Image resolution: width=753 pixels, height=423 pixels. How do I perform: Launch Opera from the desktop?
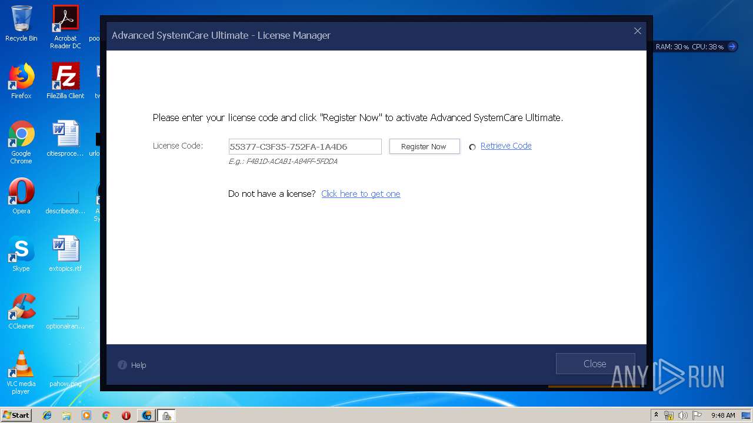21,196
